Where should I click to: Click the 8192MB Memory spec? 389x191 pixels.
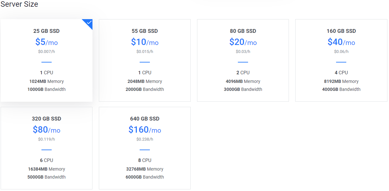(341, 81)
